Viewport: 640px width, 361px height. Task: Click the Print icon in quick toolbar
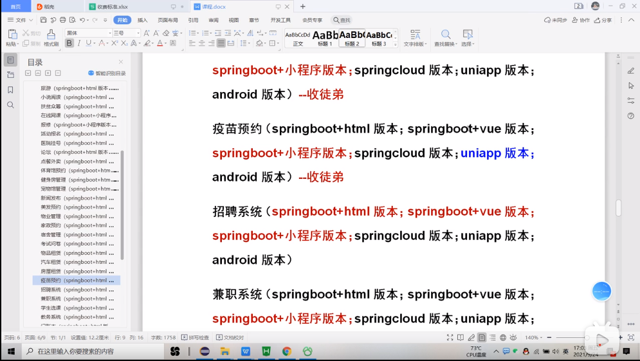tap(62, 20)
